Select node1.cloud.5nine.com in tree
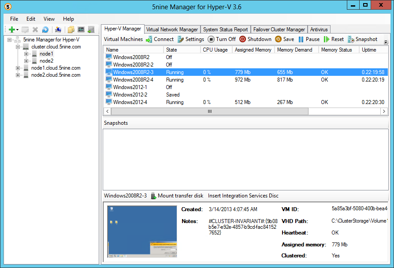This screenshot has width=394, height=268. tap(56, 68)
